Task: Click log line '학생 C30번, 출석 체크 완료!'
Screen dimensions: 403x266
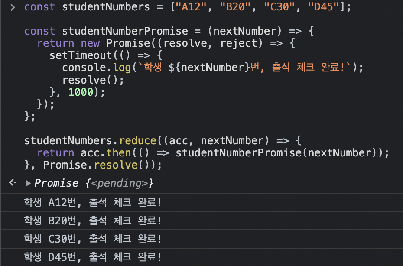Action: click(x=93, y=239)
